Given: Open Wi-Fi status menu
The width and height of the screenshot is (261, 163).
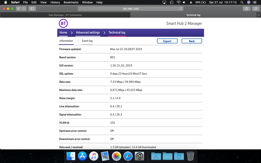Looking at the screenshot, I should (178, 2).
